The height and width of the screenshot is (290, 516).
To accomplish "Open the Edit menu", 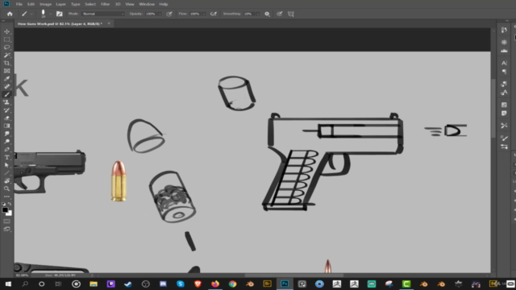I will pos(31,4).
